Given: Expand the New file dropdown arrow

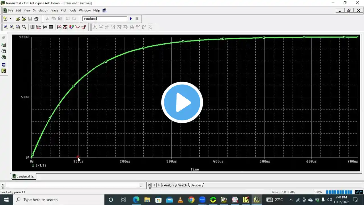Looking at the screenshot, I should coord(11,19).
